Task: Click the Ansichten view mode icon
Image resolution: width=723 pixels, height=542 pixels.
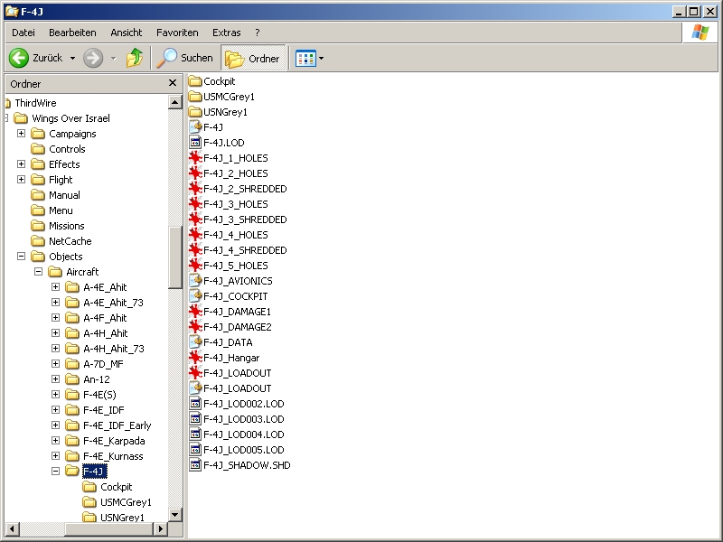Action: coord(305,59)
